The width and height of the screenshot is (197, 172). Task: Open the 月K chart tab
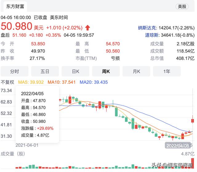point(136,71)
